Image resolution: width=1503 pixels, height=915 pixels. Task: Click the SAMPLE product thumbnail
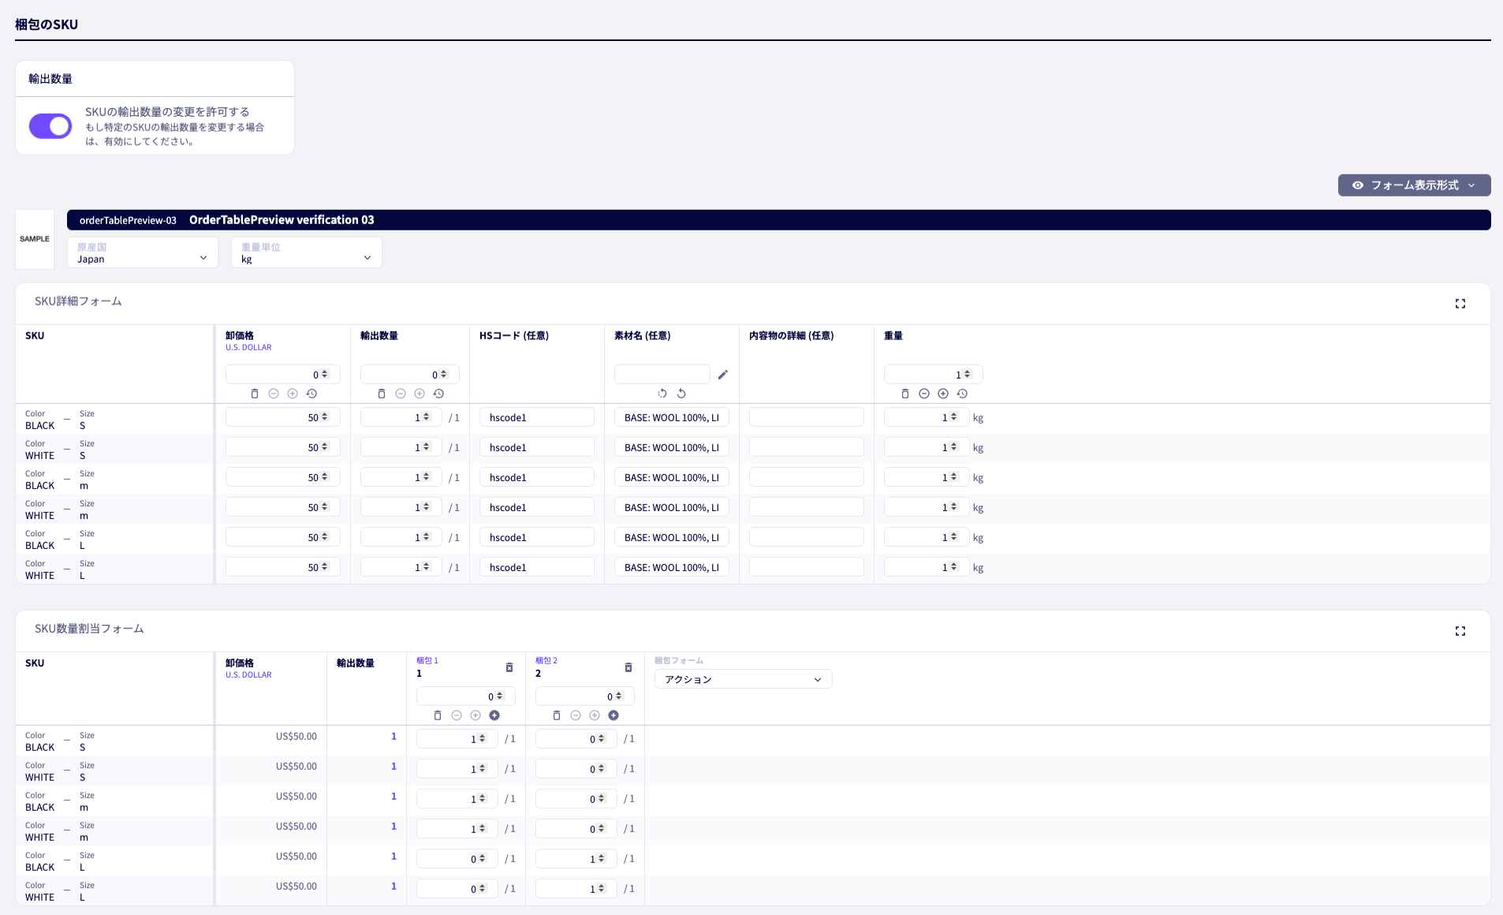[x=35, y=239]
